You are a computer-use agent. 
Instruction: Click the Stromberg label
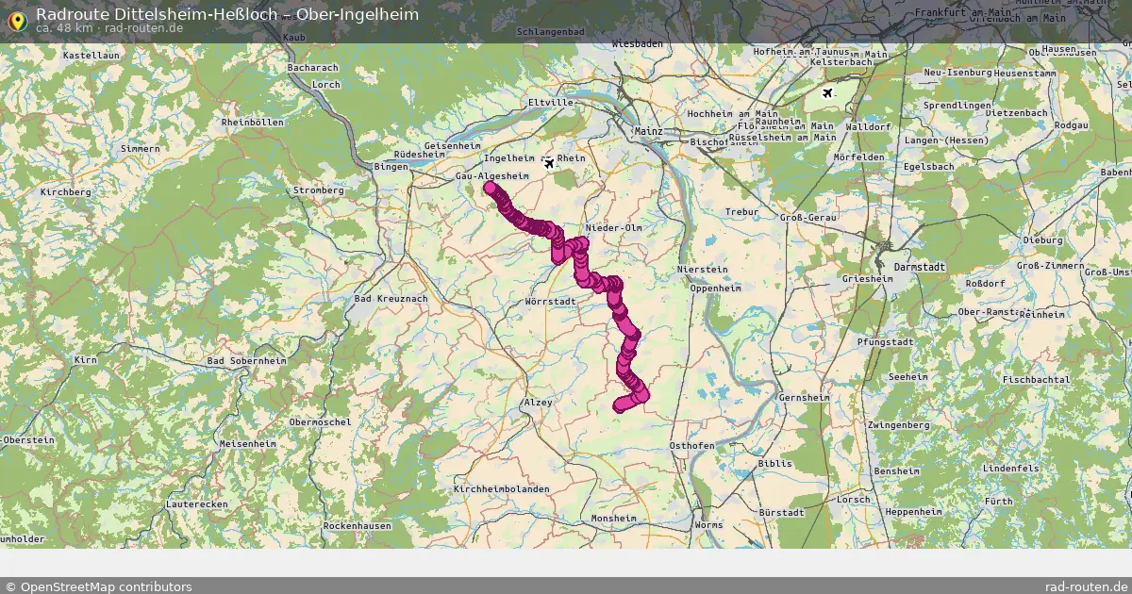click(x=320, y=190)
